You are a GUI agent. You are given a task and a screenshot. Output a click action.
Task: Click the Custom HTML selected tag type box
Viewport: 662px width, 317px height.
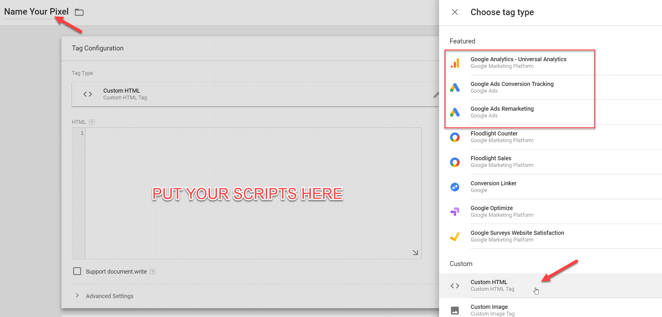255,94
